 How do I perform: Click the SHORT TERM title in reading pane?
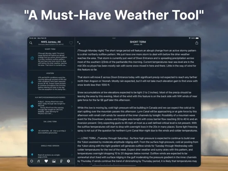tap(138, 42)
